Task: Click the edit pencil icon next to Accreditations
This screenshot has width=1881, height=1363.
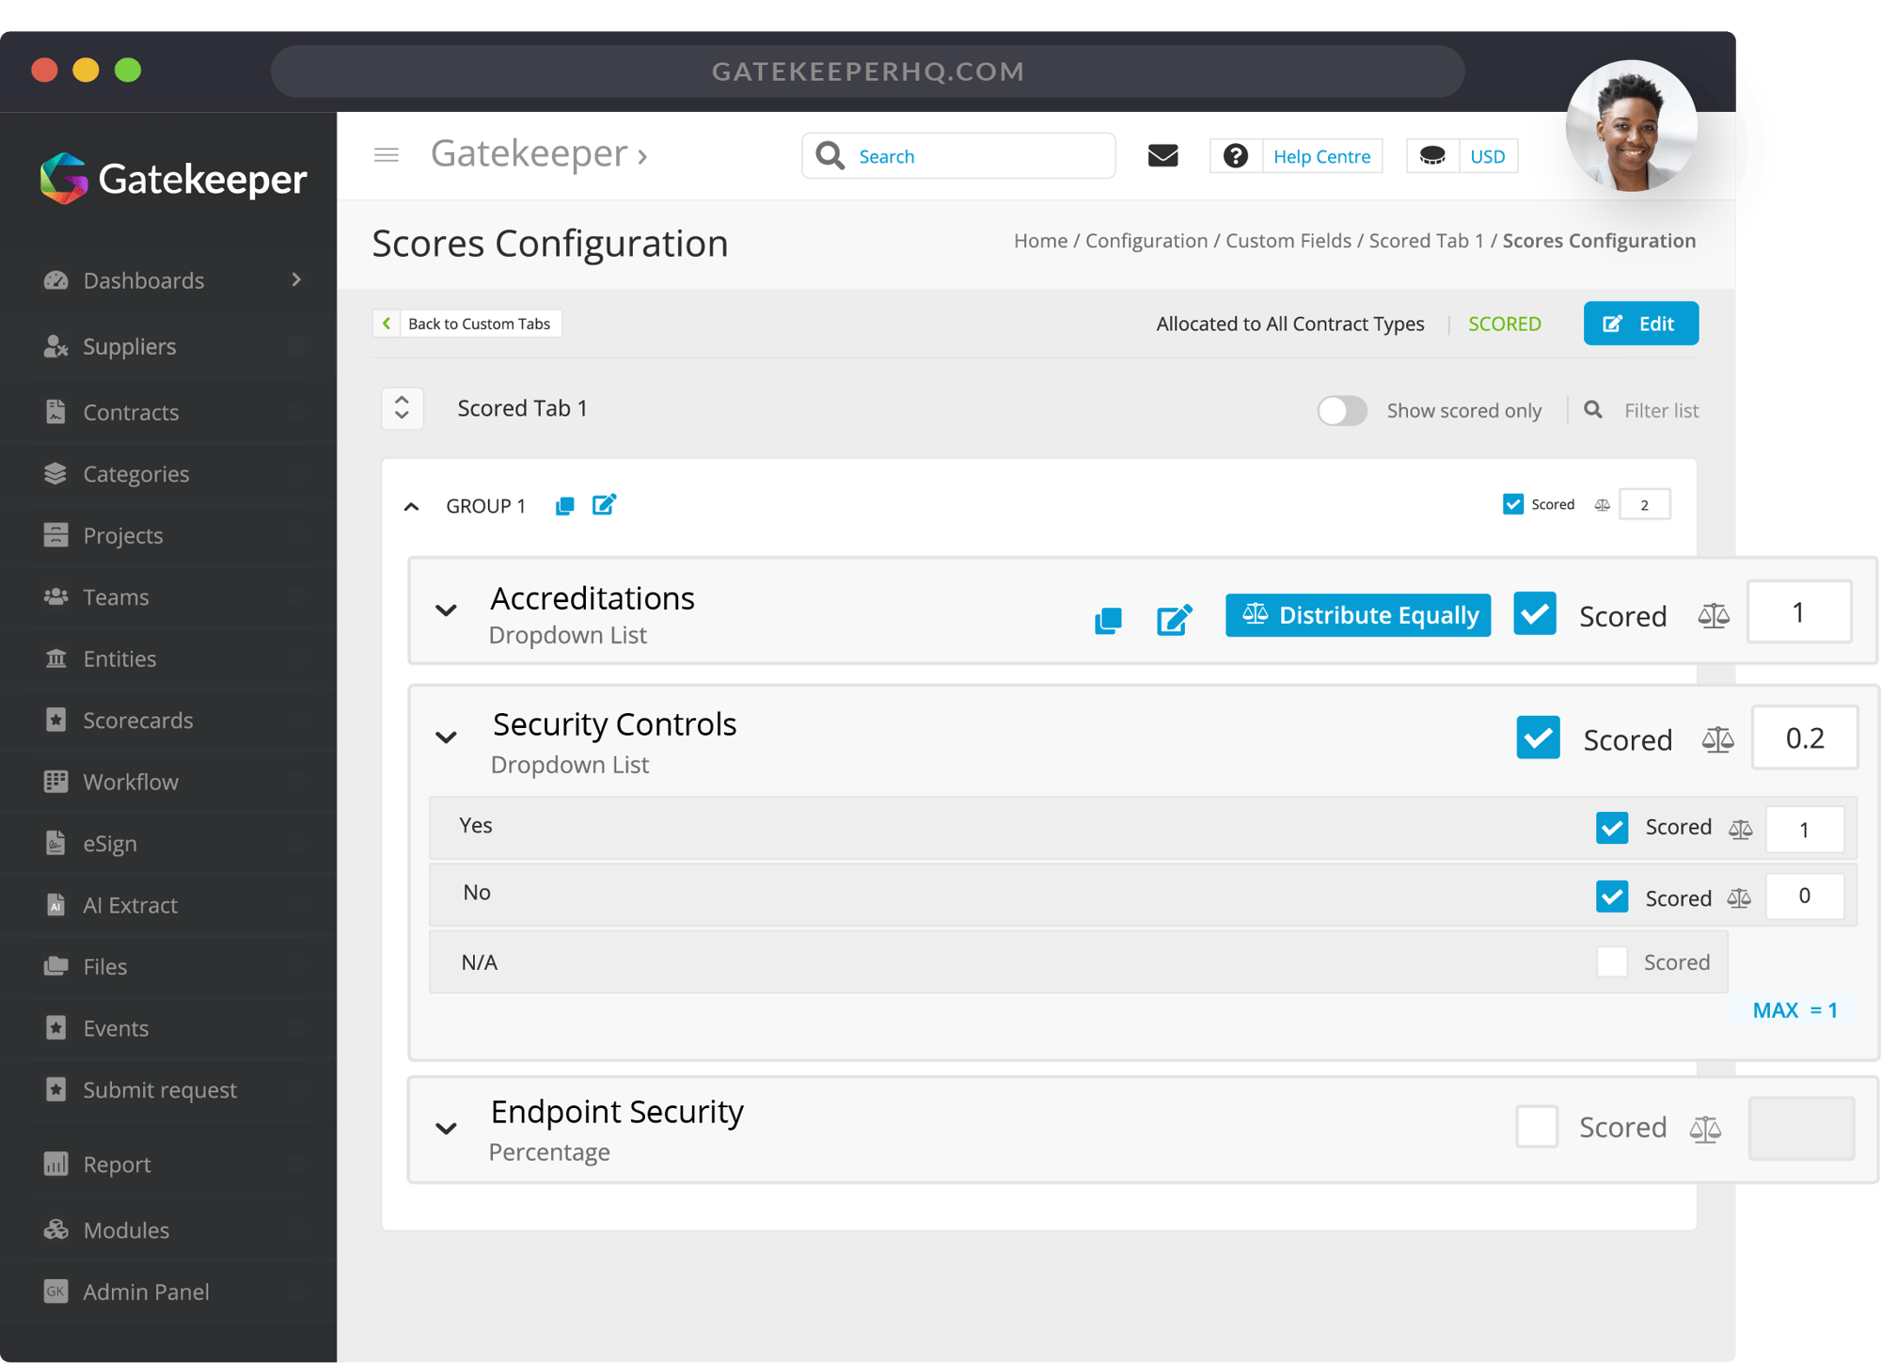Action: [1176, 612]
